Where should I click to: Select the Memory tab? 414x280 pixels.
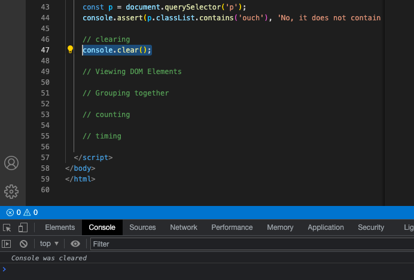tap(280, 227)
